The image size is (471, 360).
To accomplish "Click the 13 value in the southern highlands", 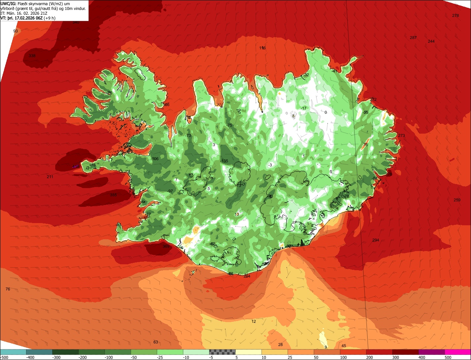I will tap(237, 214).
